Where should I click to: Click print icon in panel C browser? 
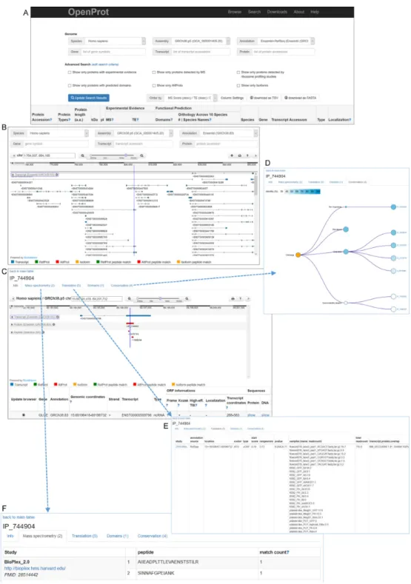coord(233,299)
